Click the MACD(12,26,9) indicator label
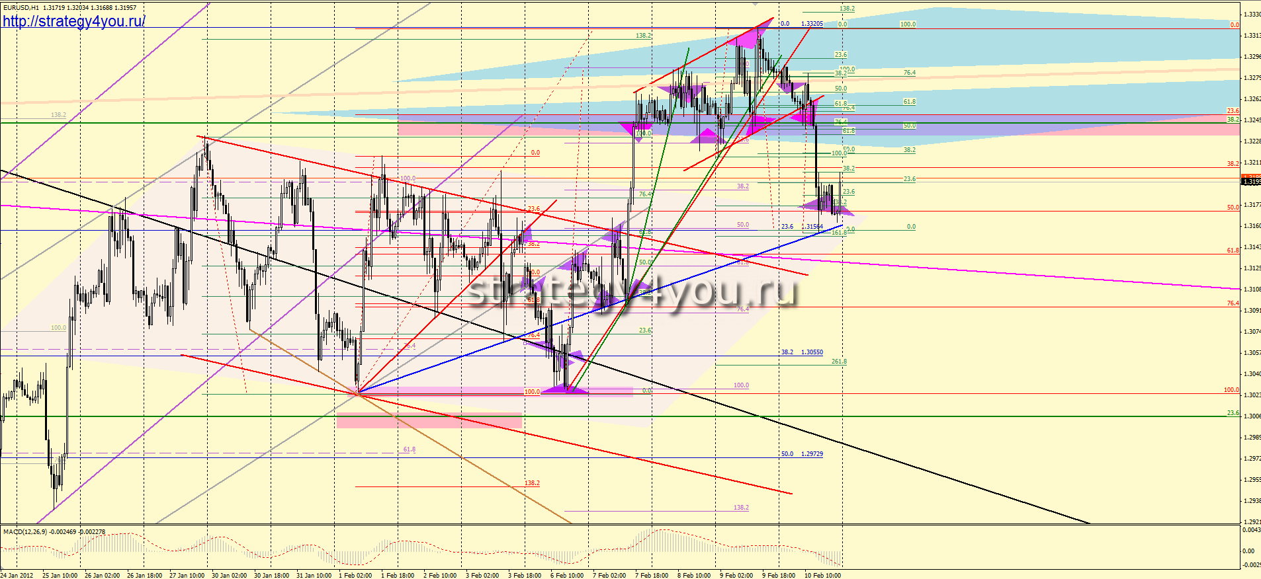This screenshot has width=1261, height=579. (25, 531)
